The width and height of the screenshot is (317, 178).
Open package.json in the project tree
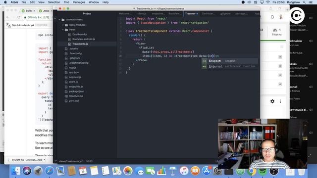tap(76, 91)
